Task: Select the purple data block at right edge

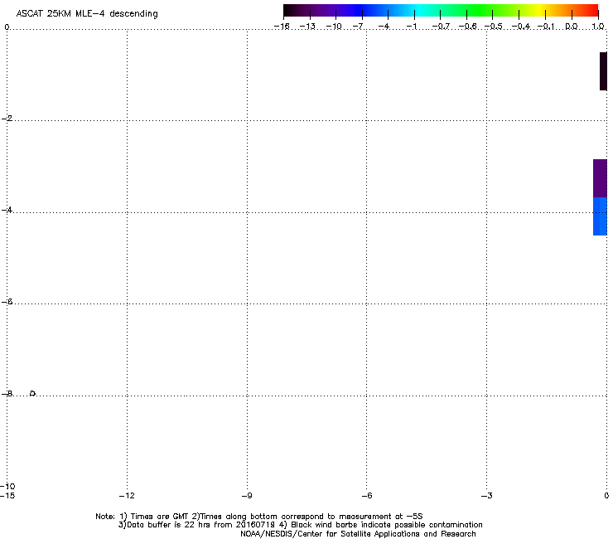Action: [600, 178]
